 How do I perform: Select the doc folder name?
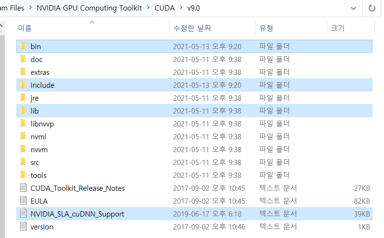pyautogui.click(x=36, y=60)
